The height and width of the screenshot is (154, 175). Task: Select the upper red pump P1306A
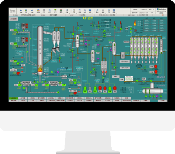156,66
